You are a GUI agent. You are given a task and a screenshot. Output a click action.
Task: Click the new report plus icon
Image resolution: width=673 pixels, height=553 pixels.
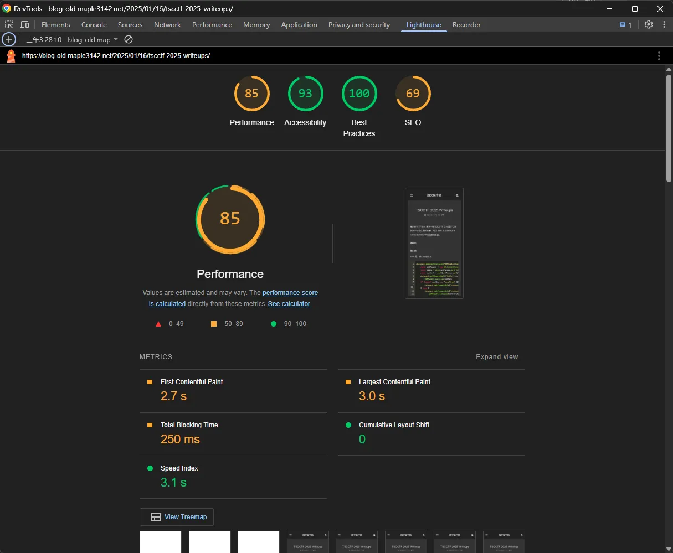point(9,40)
